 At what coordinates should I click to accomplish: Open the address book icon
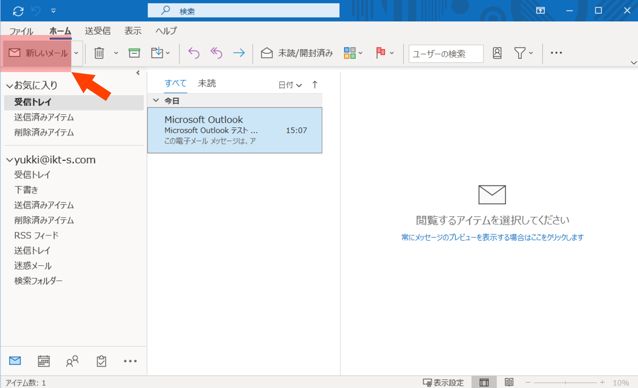coord(497,53)
